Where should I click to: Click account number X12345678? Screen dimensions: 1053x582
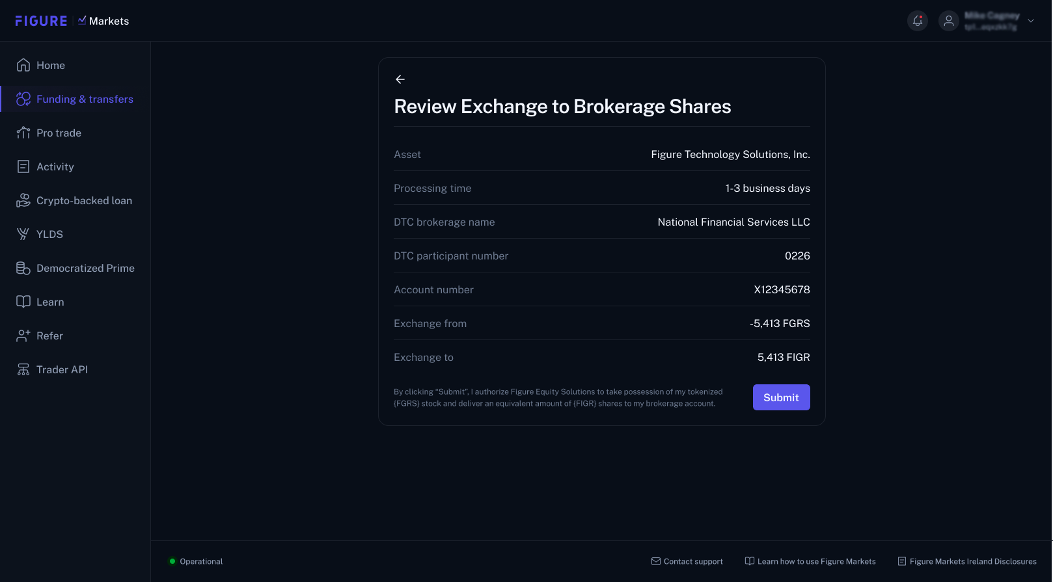click(x=782, y=289)
